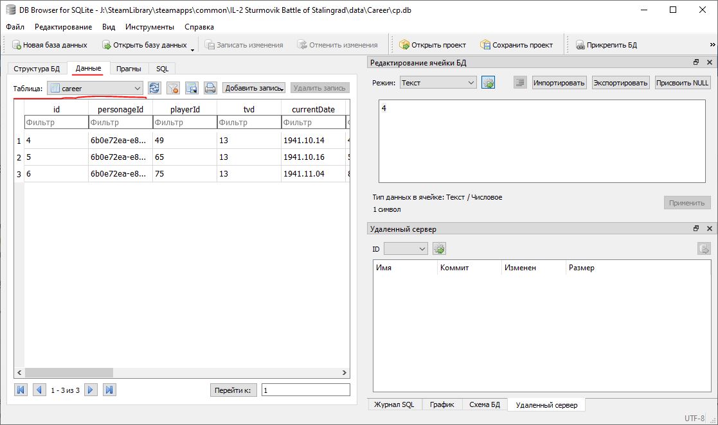Go to first record icon
Screen dimensions: 718x425
(x=21, y=390)
